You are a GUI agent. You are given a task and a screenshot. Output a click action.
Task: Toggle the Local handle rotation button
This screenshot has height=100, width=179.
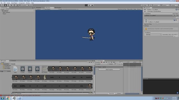click(x=30, y=5)
